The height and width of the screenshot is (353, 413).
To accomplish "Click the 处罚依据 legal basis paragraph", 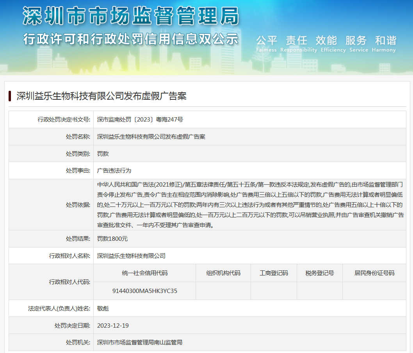I will point(250,205).
